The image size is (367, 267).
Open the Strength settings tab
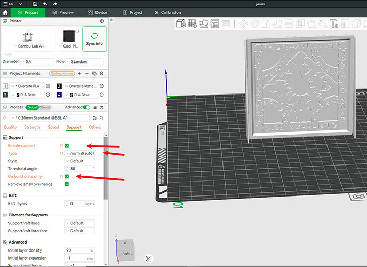click(x=32, y=127)
